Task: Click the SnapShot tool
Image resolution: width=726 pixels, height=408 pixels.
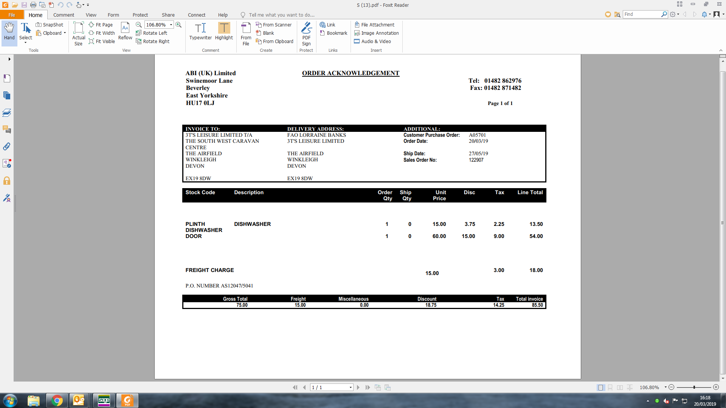Action: 50,25
